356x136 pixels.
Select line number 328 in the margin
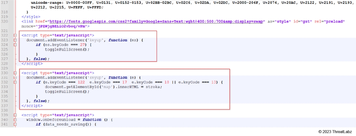4,64
